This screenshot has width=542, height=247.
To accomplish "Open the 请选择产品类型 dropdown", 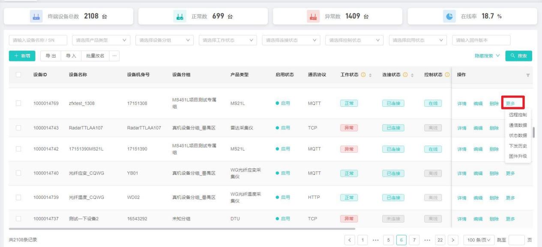I will pos(101,40).
